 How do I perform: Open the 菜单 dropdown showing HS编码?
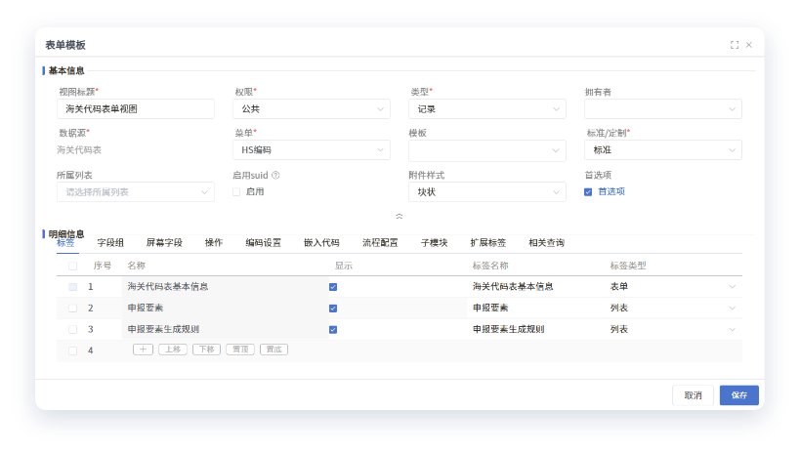coord(311,150)
